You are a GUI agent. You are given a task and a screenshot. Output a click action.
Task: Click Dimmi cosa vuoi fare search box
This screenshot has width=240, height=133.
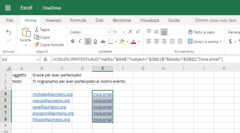[x=216, y=20]
